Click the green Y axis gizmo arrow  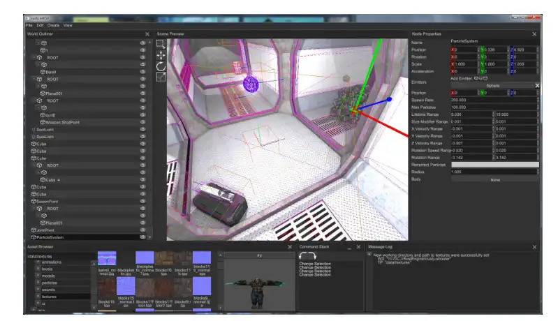[368, 73]
